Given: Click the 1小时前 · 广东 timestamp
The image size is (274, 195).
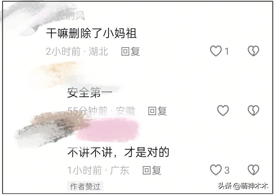Looking at the screenshot, I should [98, 170].
